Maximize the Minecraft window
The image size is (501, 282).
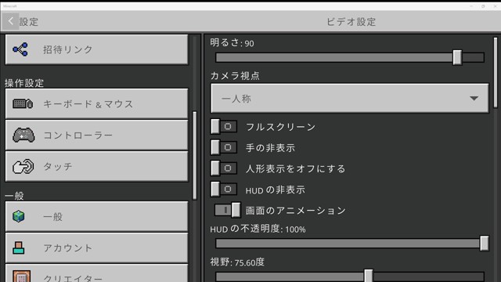483,6
